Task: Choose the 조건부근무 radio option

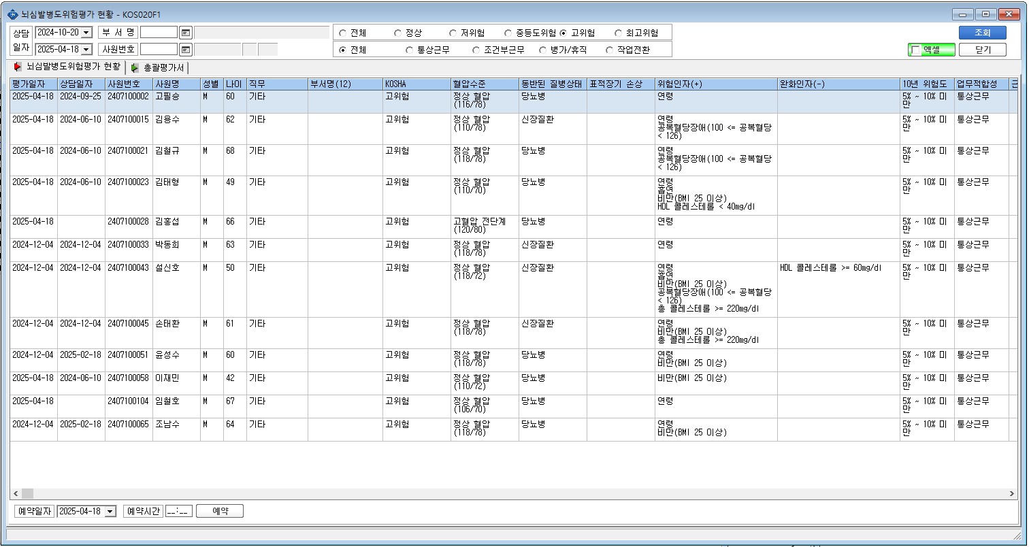Action: [x=476, y=50]
